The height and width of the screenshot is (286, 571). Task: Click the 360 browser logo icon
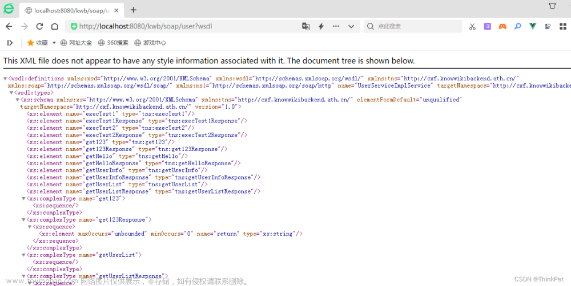click(x=9, y=9)
